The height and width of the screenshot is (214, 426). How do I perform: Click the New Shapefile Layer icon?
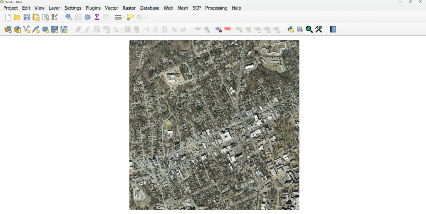coord(27,29)
